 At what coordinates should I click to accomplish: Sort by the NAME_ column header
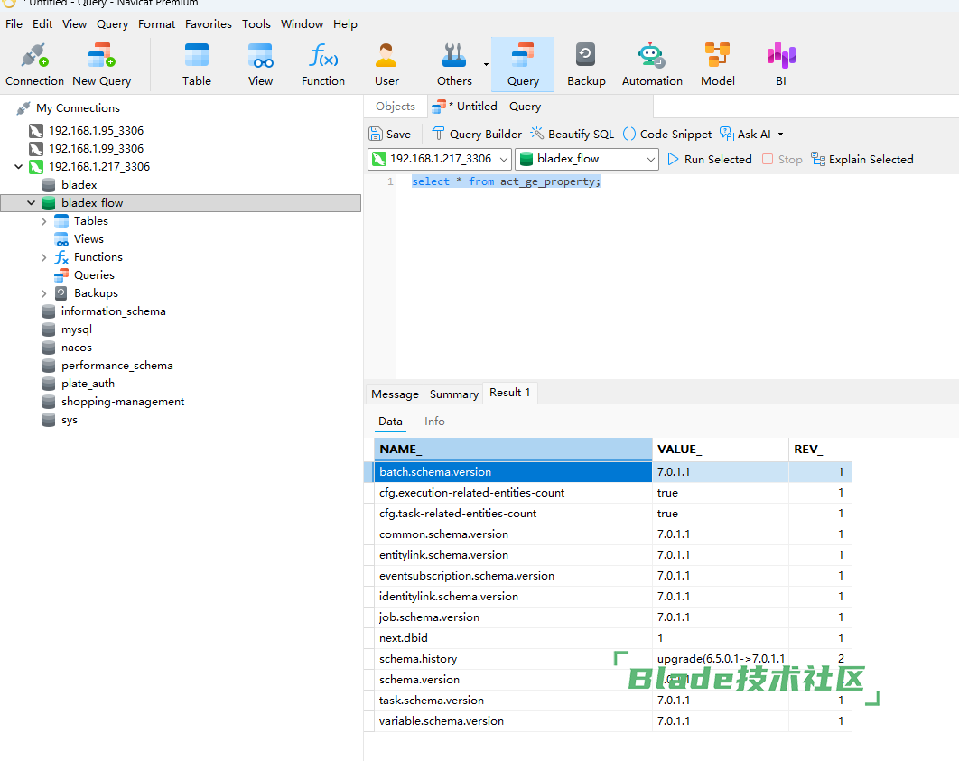coord(513,450)
